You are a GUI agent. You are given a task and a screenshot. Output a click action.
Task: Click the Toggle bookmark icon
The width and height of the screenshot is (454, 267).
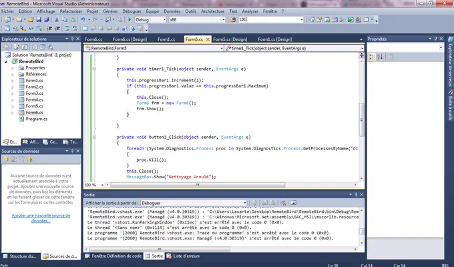85,29
